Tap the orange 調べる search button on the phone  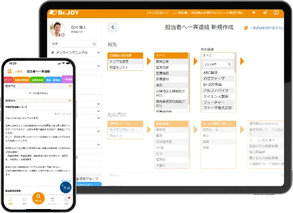tap(38, 198)
